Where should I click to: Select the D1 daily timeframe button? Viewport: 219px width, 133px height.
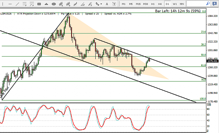point(167,4)
